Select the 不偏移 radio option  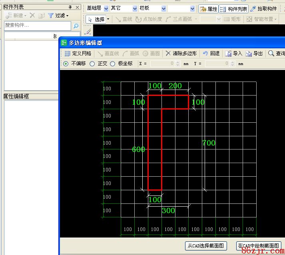coord(66,64)
